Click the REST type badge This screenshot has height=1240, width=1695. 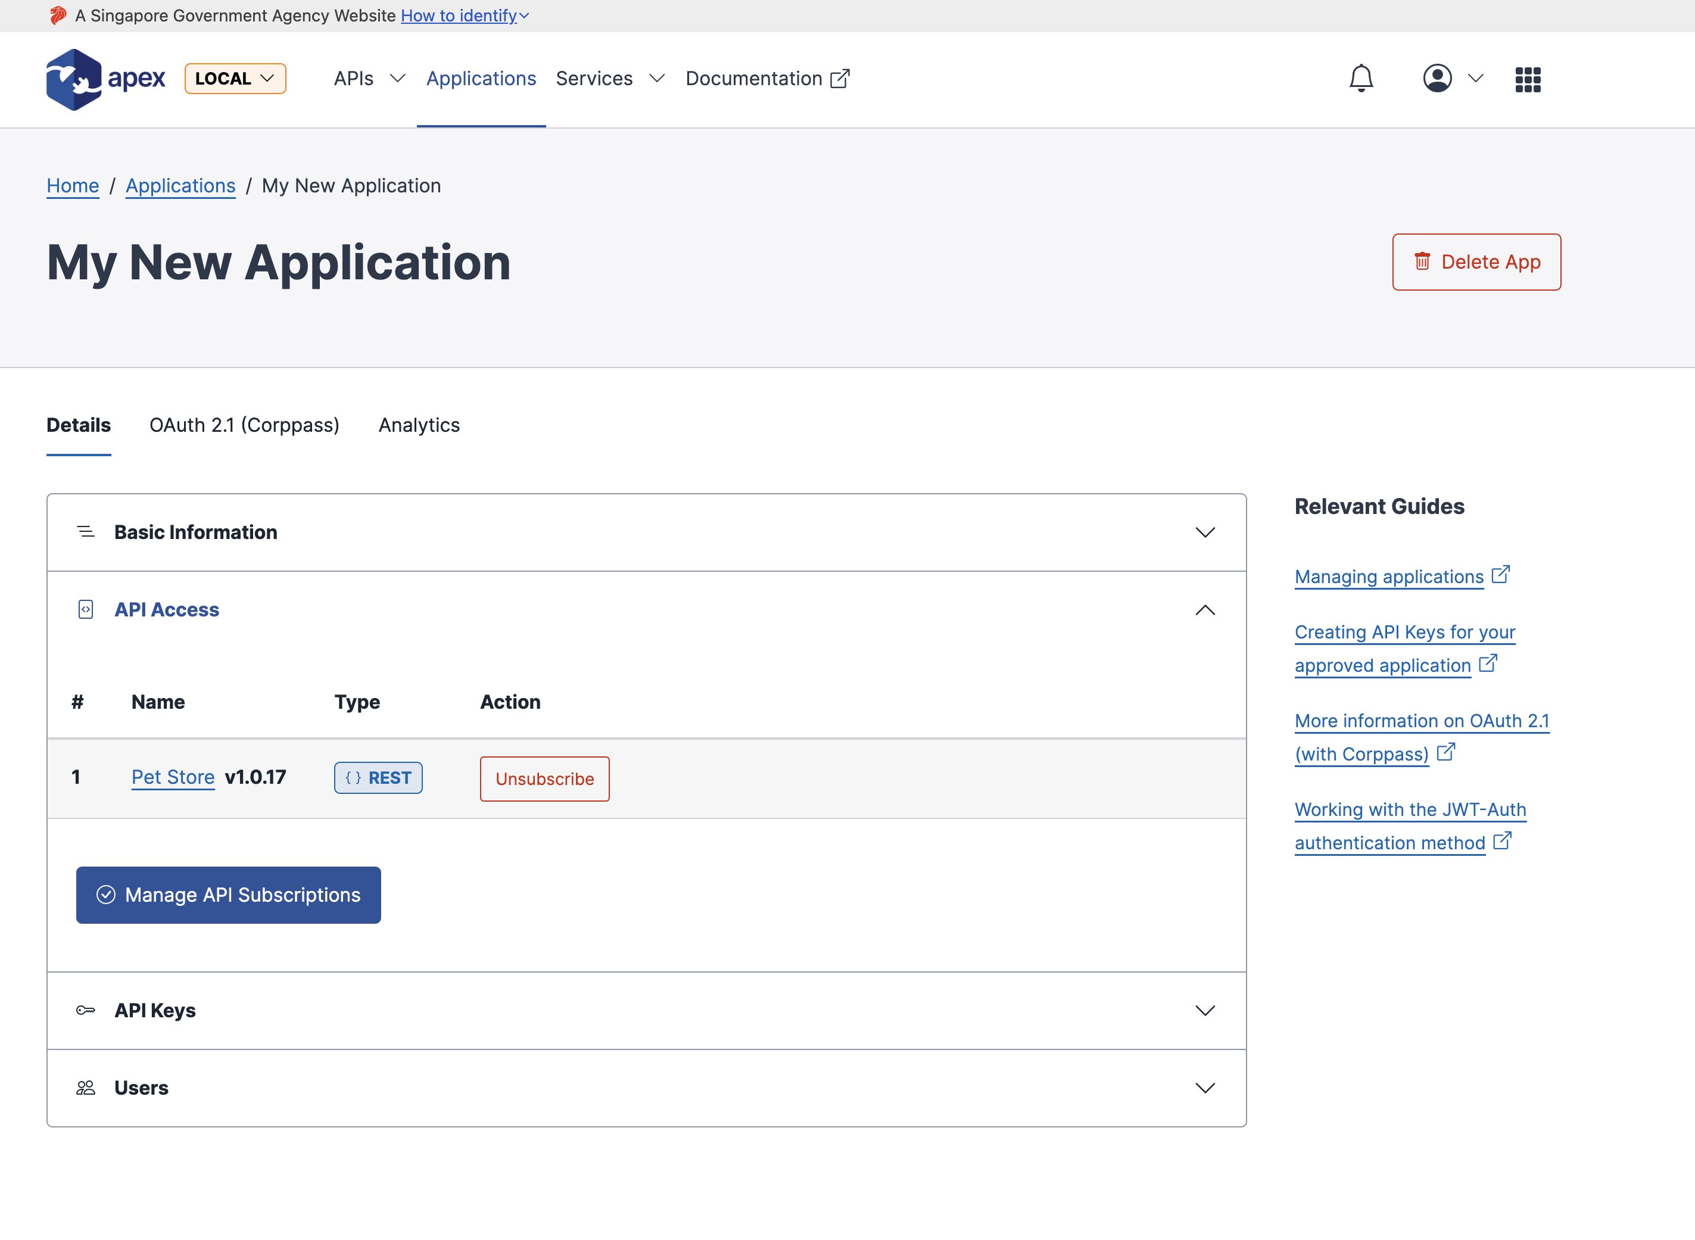[x=378, y=778]
